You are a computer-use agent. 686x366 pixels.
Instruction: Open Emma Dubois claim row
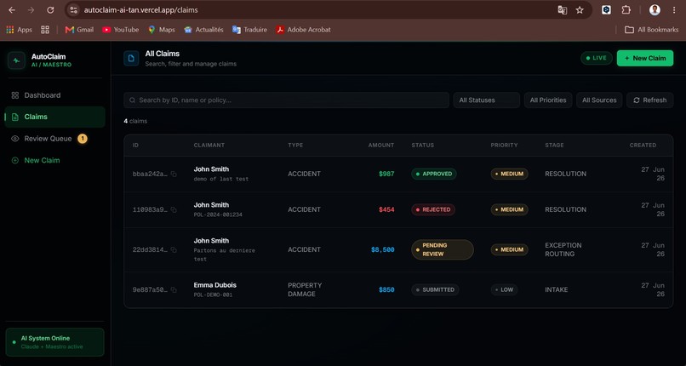(x=398, y=289)
